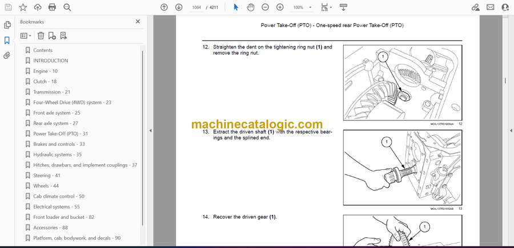Viewport: 514px width, 248px height.
Task: Open Platform, cab, bodywork, and decals - 90
Action: click(77, 238)
